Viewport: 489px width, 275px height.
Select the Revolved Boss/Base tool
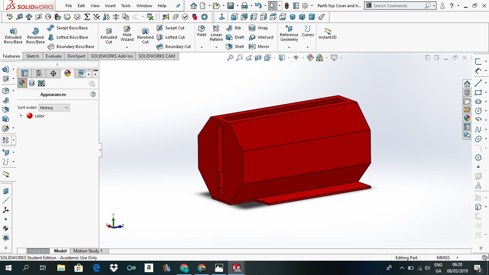click(x=35, y=36)
